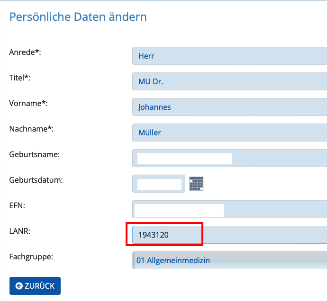Viewport: 327px width, 301px height.
Task: Click the ZURÜCK back button
Action: 35,286
